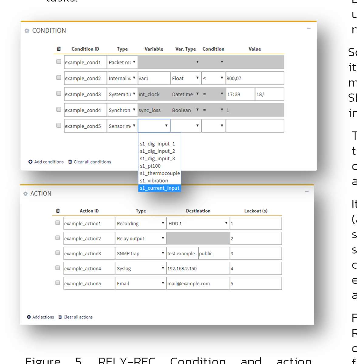Click the public community field for SNMP trap

click(214, 253)
